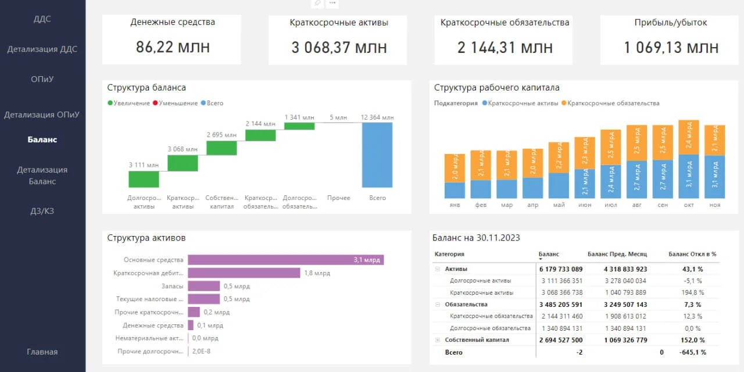Click the pin visual icon at top
Screen dimensions: 744x372
(x=317, y=3)
